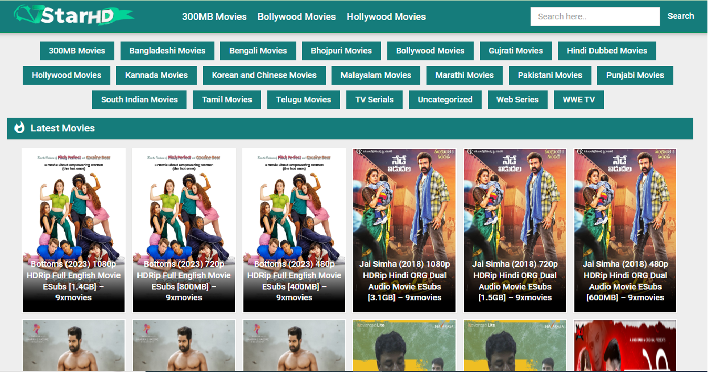Open the Bottoms (2023) 480p movie card
The image size is (708, 372).
pos(294,230)
